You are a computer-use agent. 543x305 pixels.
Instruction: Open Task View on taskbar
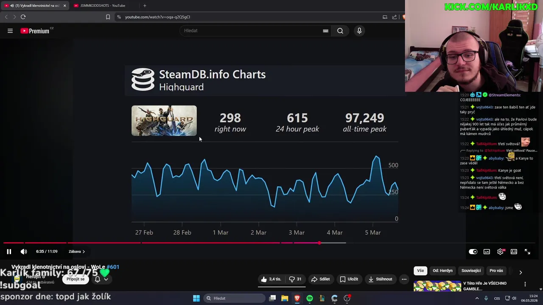[272, 298]
